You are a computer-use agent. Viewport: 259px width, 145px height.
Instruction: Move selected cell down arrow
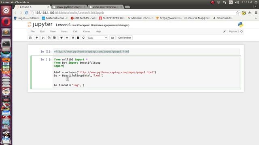click(67, 37)
